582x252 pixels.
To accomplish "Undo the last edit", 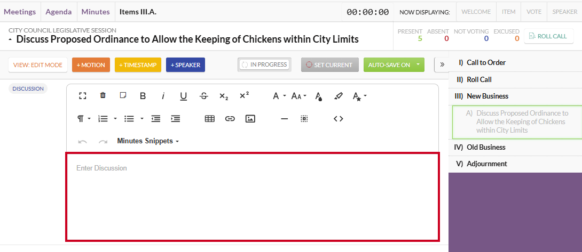I will pos(82,142).
